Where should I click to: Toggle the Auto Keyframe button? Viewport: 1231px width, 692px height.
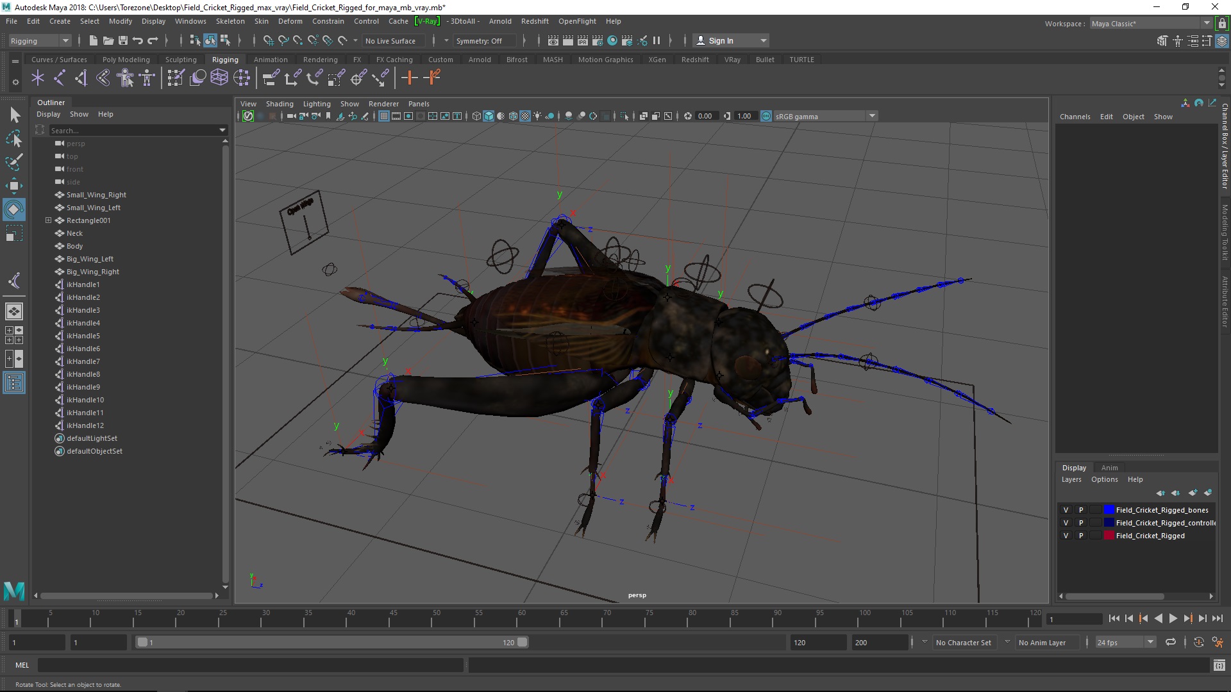[x=1199, y=642]
